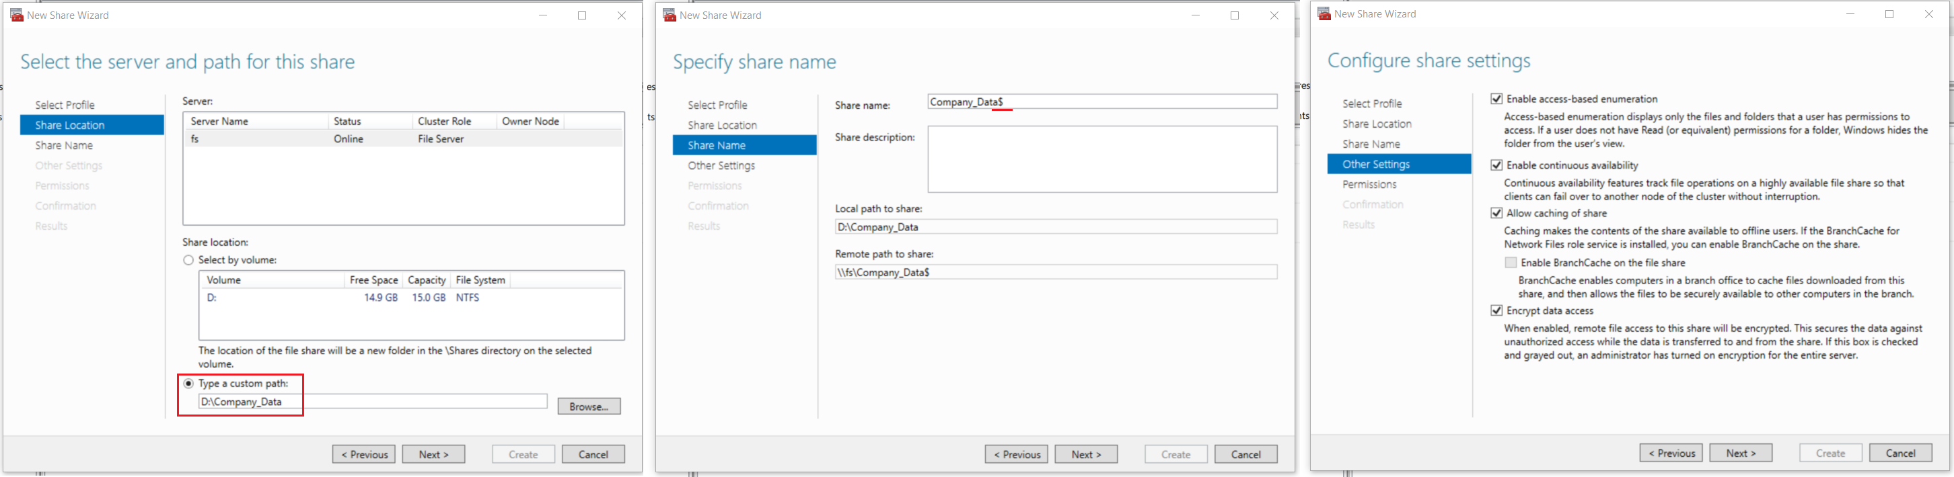
Task: Click Next in the share name wizard
Action: tap(1085, 454)
